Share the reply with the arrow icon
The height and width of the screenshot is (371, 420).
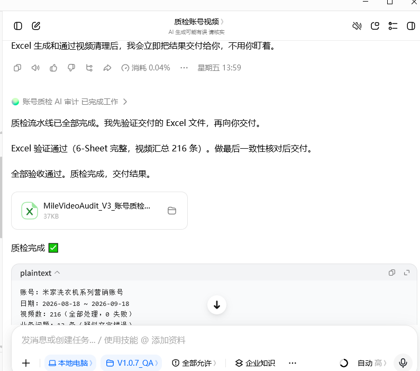107,68
